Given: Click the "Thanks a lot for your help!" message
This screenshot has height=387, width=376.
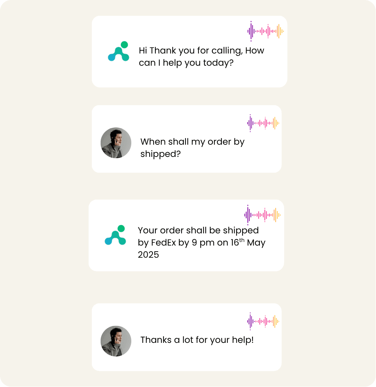Looking at the screenshot, I should pos(197,340).
